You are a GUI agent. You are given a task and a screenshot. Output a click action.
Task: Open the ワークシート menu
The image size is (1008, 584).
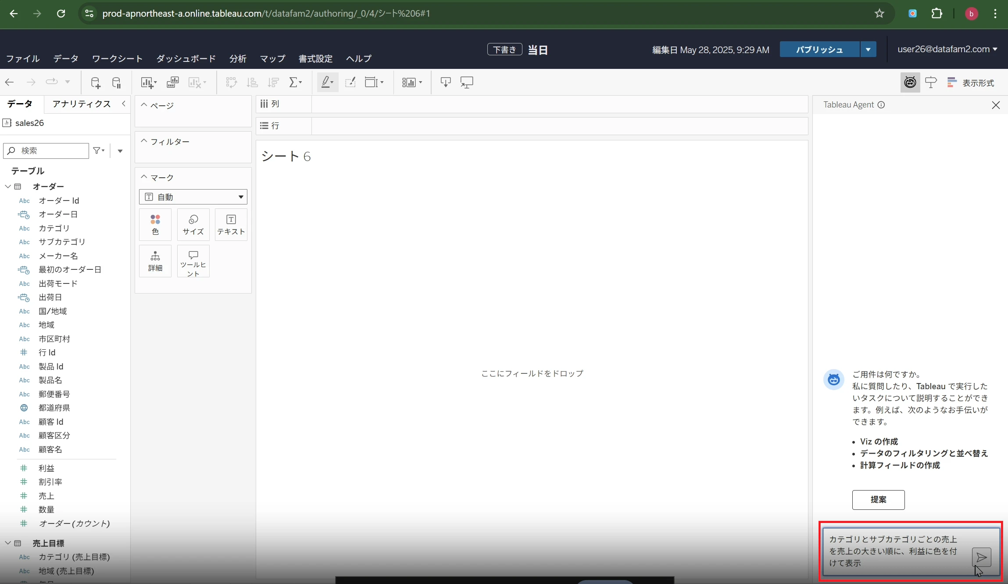click(x=117, y=58)
